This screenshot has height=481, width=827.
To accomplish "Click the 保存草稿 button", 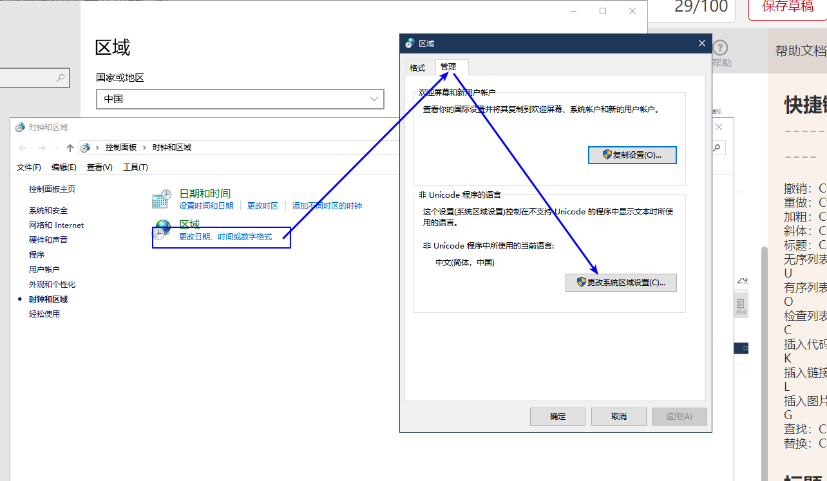I will coord(788,7).
